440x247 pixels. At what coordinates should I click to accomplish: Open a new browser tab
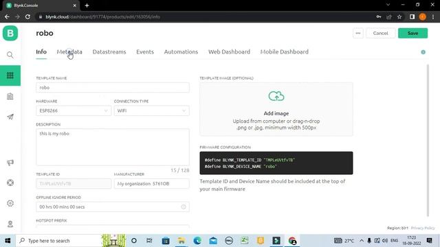[x=87, y=5]
